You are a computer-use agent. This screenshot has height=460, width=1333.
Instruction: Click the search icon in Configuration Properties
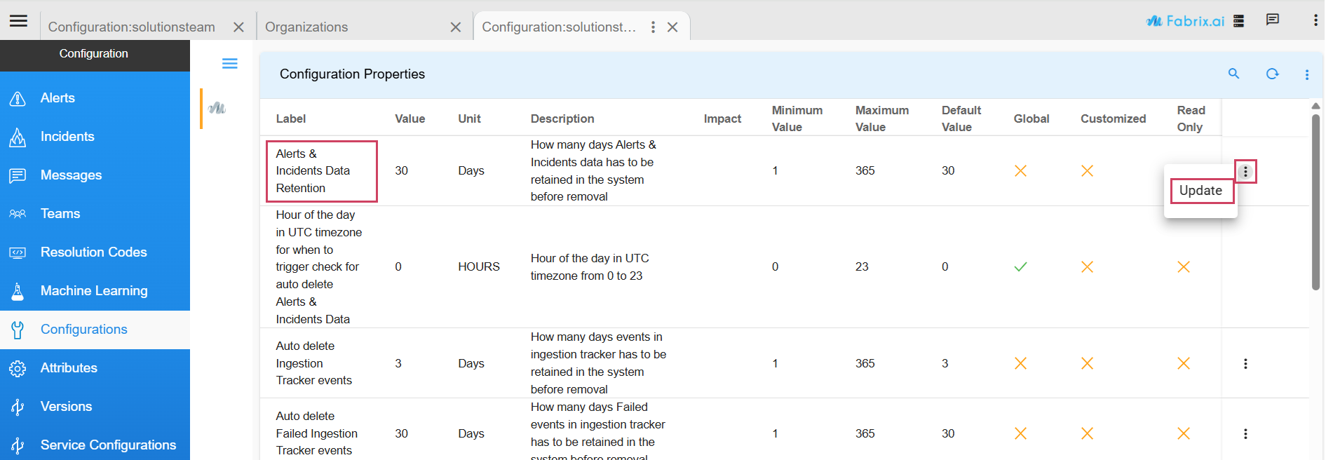click(1233, 74)
